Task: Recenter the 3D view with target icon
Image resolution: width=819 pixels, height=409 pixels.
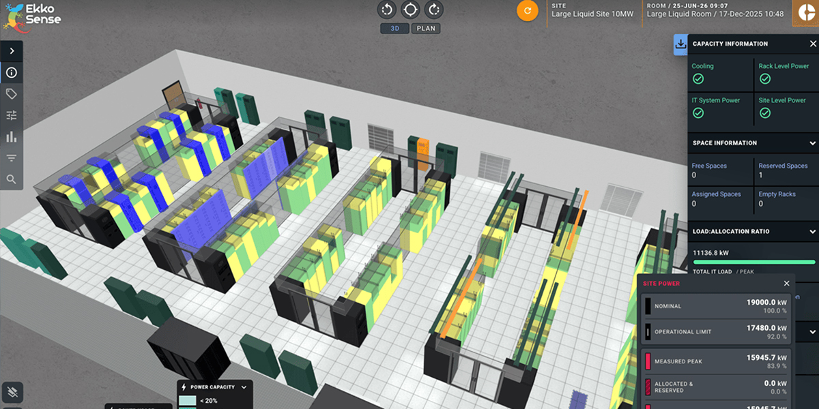Action: coord(410,10)
